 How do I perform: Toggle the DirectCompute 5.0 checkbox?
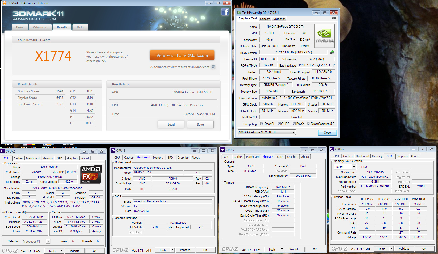(308, 124)
